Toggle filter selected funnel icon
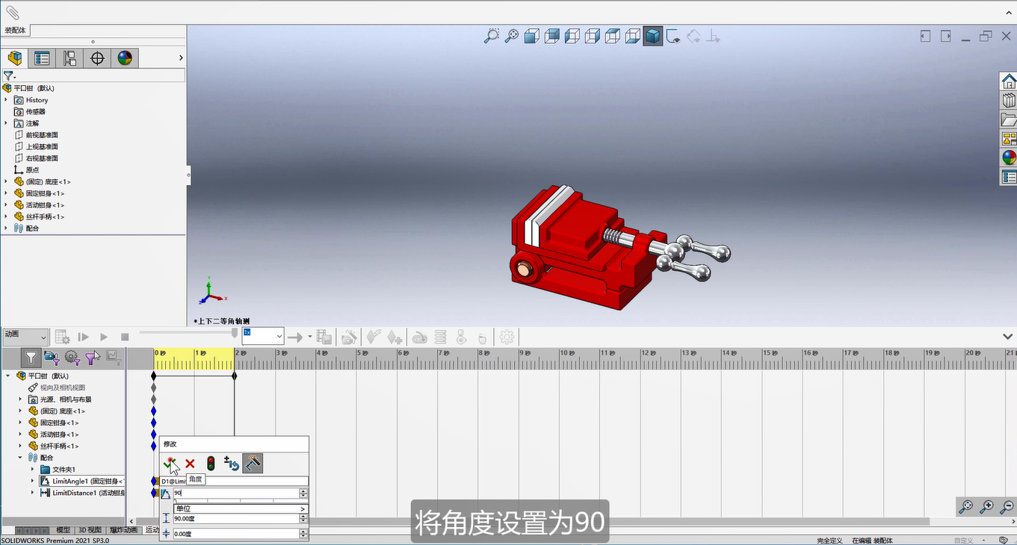This screenshot has height=545, width=1017. point(92,358)
